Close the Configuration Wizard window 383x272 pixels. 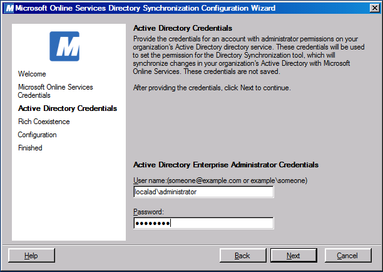pyautogui.click(x=372, y=8)
